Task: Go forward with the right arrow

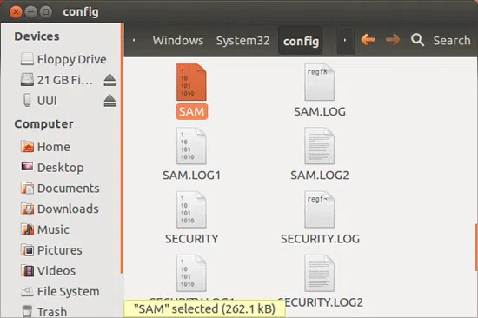Action: click(393, 40)
